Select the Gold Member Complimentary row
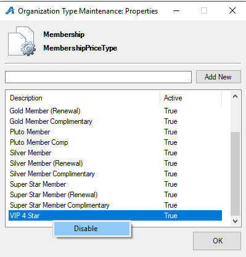The height and width of the screenshot is (257, 246). pyautogui.click(x=115, y=121)
